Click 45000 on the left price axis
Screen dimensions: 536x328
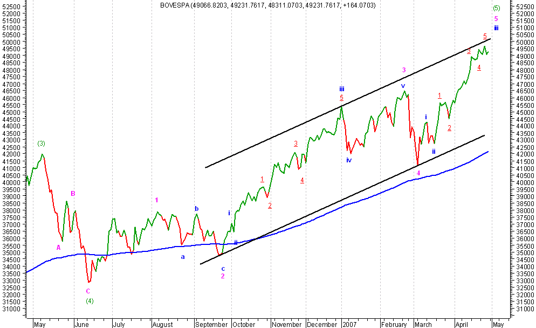point(11,112)
